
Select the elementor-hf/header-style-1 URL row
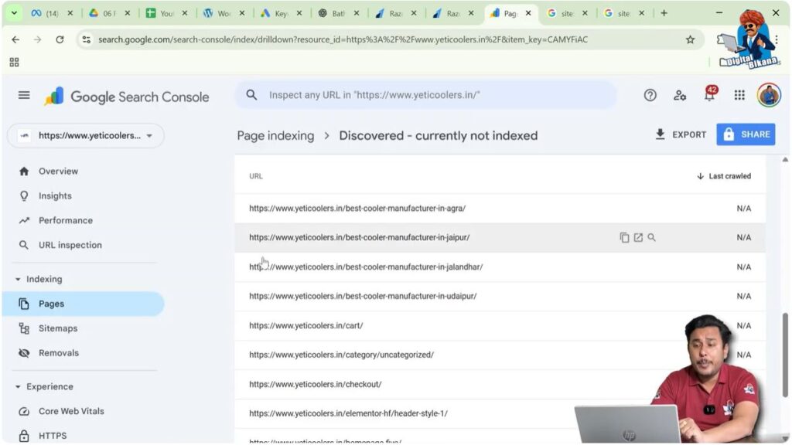(x=500, y=413)
